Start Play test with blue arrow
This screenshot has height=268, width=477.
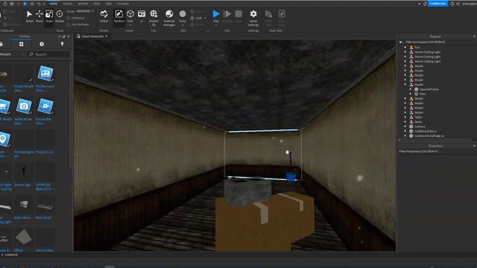click(216, 15)
